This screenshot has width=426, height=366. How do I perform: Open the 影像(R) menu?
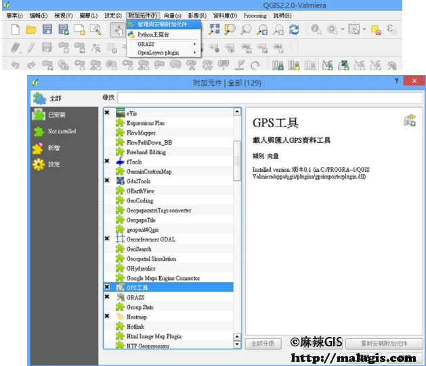click(198, 16)
